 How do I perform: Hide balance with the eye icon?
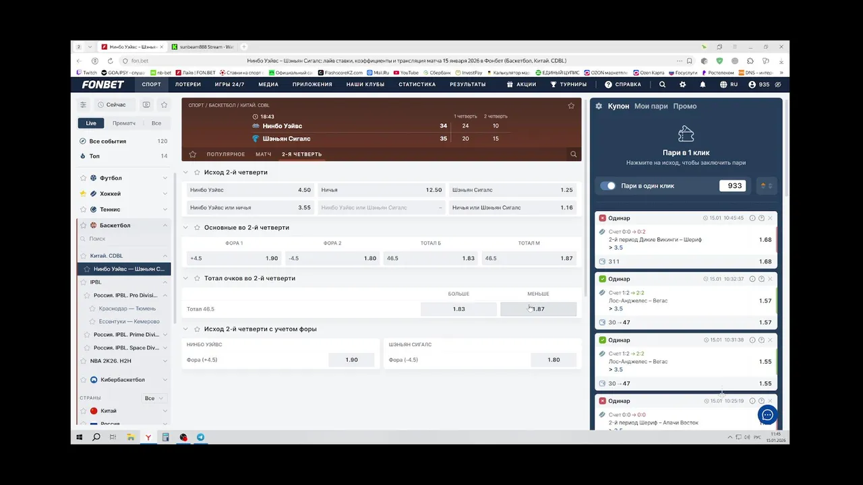point(778,85)
